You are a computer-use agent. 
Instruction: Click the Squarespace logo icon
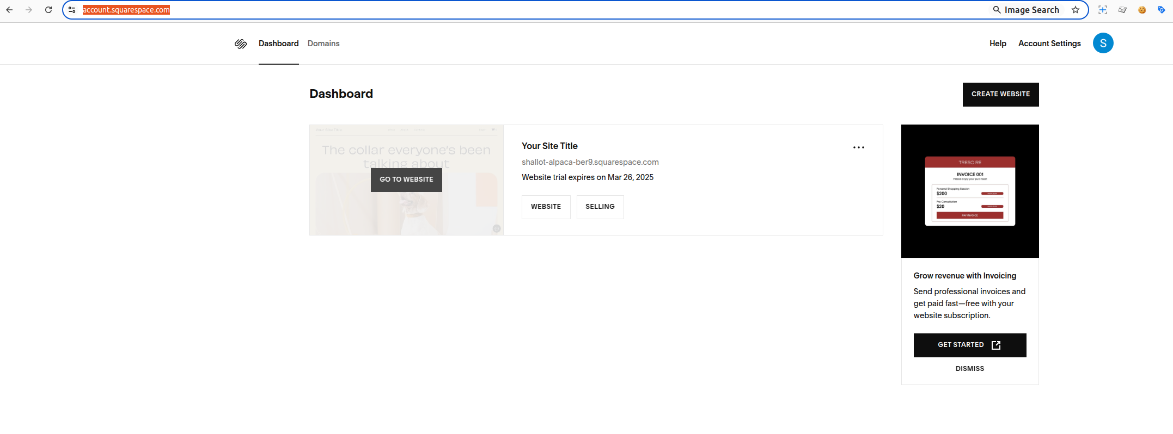pos(240,44)
